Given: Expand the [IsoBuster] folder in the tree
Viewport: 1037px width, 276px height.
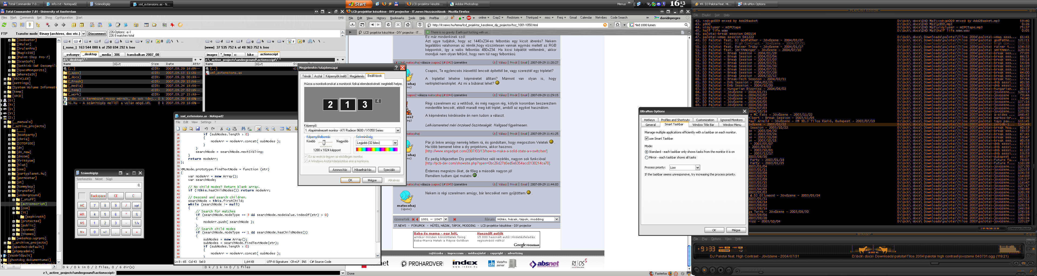Looking at the screenshot, I should (9, 40).
